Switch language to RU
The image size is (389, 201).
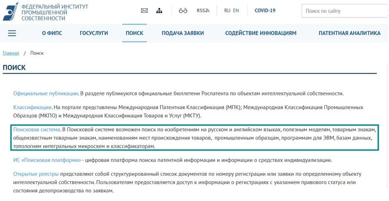pyautogui.click(x=227, y=11)
